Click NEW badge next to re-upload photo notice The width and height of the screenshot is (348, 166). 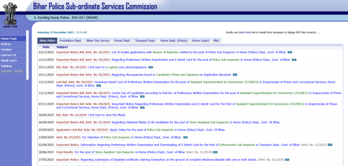tap(151, 67)
